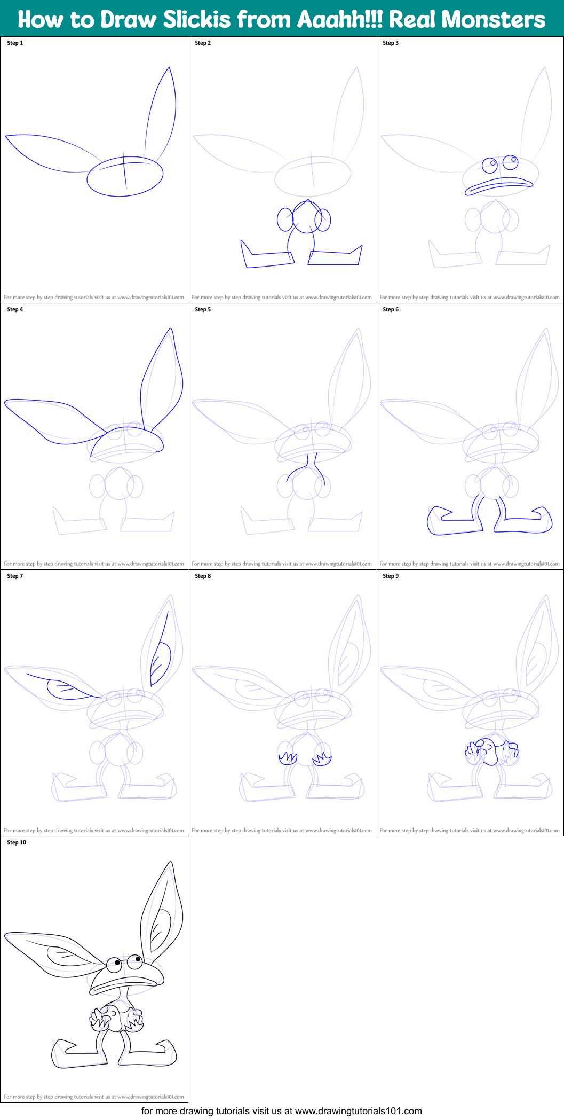Click the 'Step 3' label
This screenshot has width=564, height=1119.
click(x=391, y=43)
